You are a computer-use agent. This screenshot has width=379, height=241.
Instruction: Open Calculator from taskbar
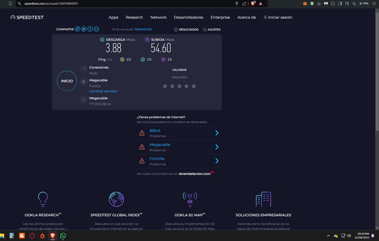tap(12, 235)
